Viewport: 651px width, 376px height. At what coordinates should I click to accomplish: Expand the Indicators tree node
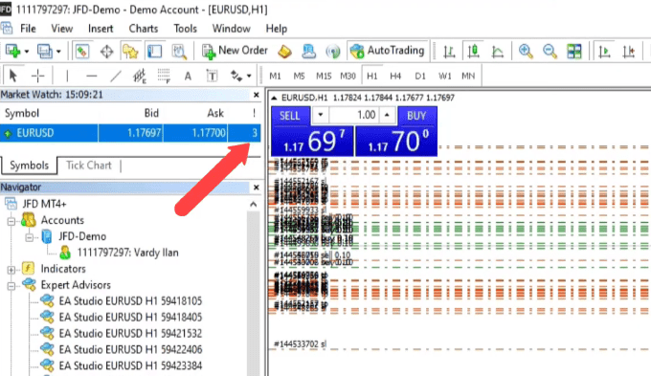(11, 270)
